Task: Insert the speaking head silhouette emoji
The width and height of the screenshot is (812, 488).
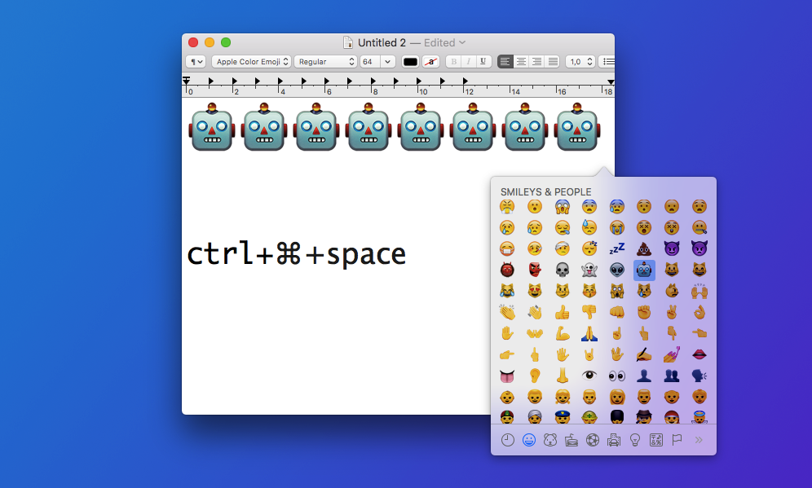Action: pos(699,376)
